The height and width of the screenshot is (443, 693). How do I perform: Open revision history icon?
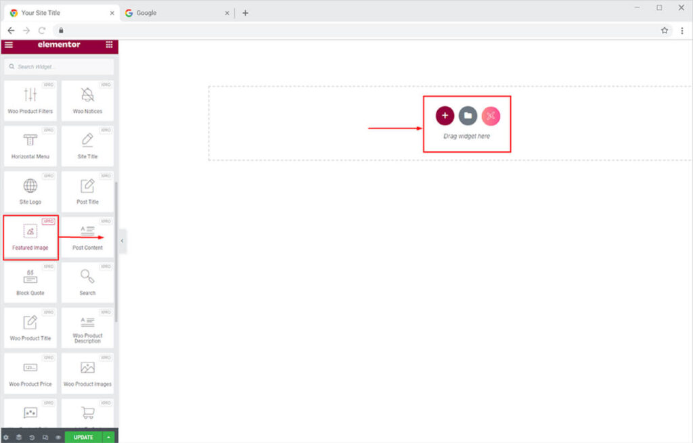point(32,437)
